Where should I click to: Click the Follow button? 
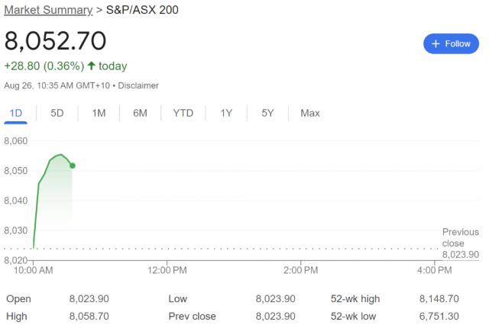point(451,43)
